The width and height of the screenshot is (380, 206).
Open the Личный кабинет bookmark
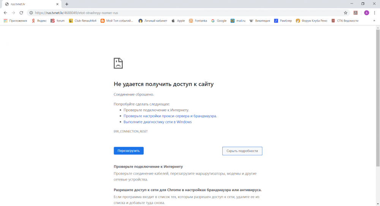point(153,21)
